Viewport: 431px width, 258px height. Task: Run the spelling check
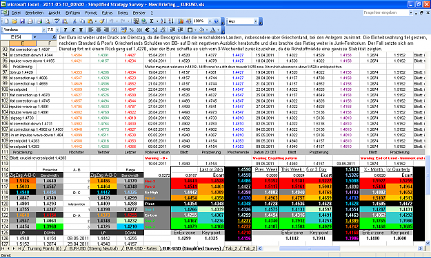pos(57,21)
